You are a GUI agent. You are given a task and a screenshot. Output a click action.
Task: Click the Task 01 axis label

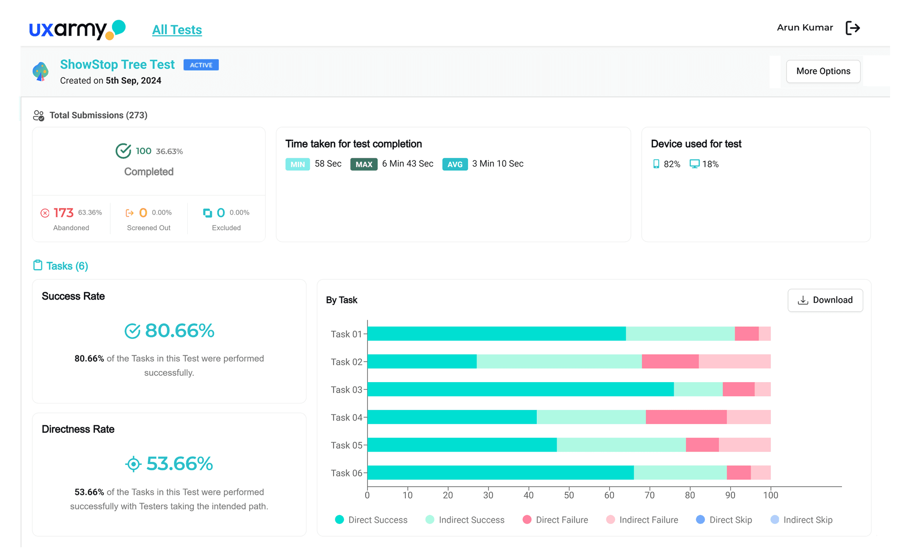point(346,334)
